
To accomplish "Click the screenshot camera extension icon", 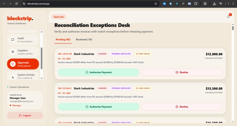I will click(x=189, y=4).
